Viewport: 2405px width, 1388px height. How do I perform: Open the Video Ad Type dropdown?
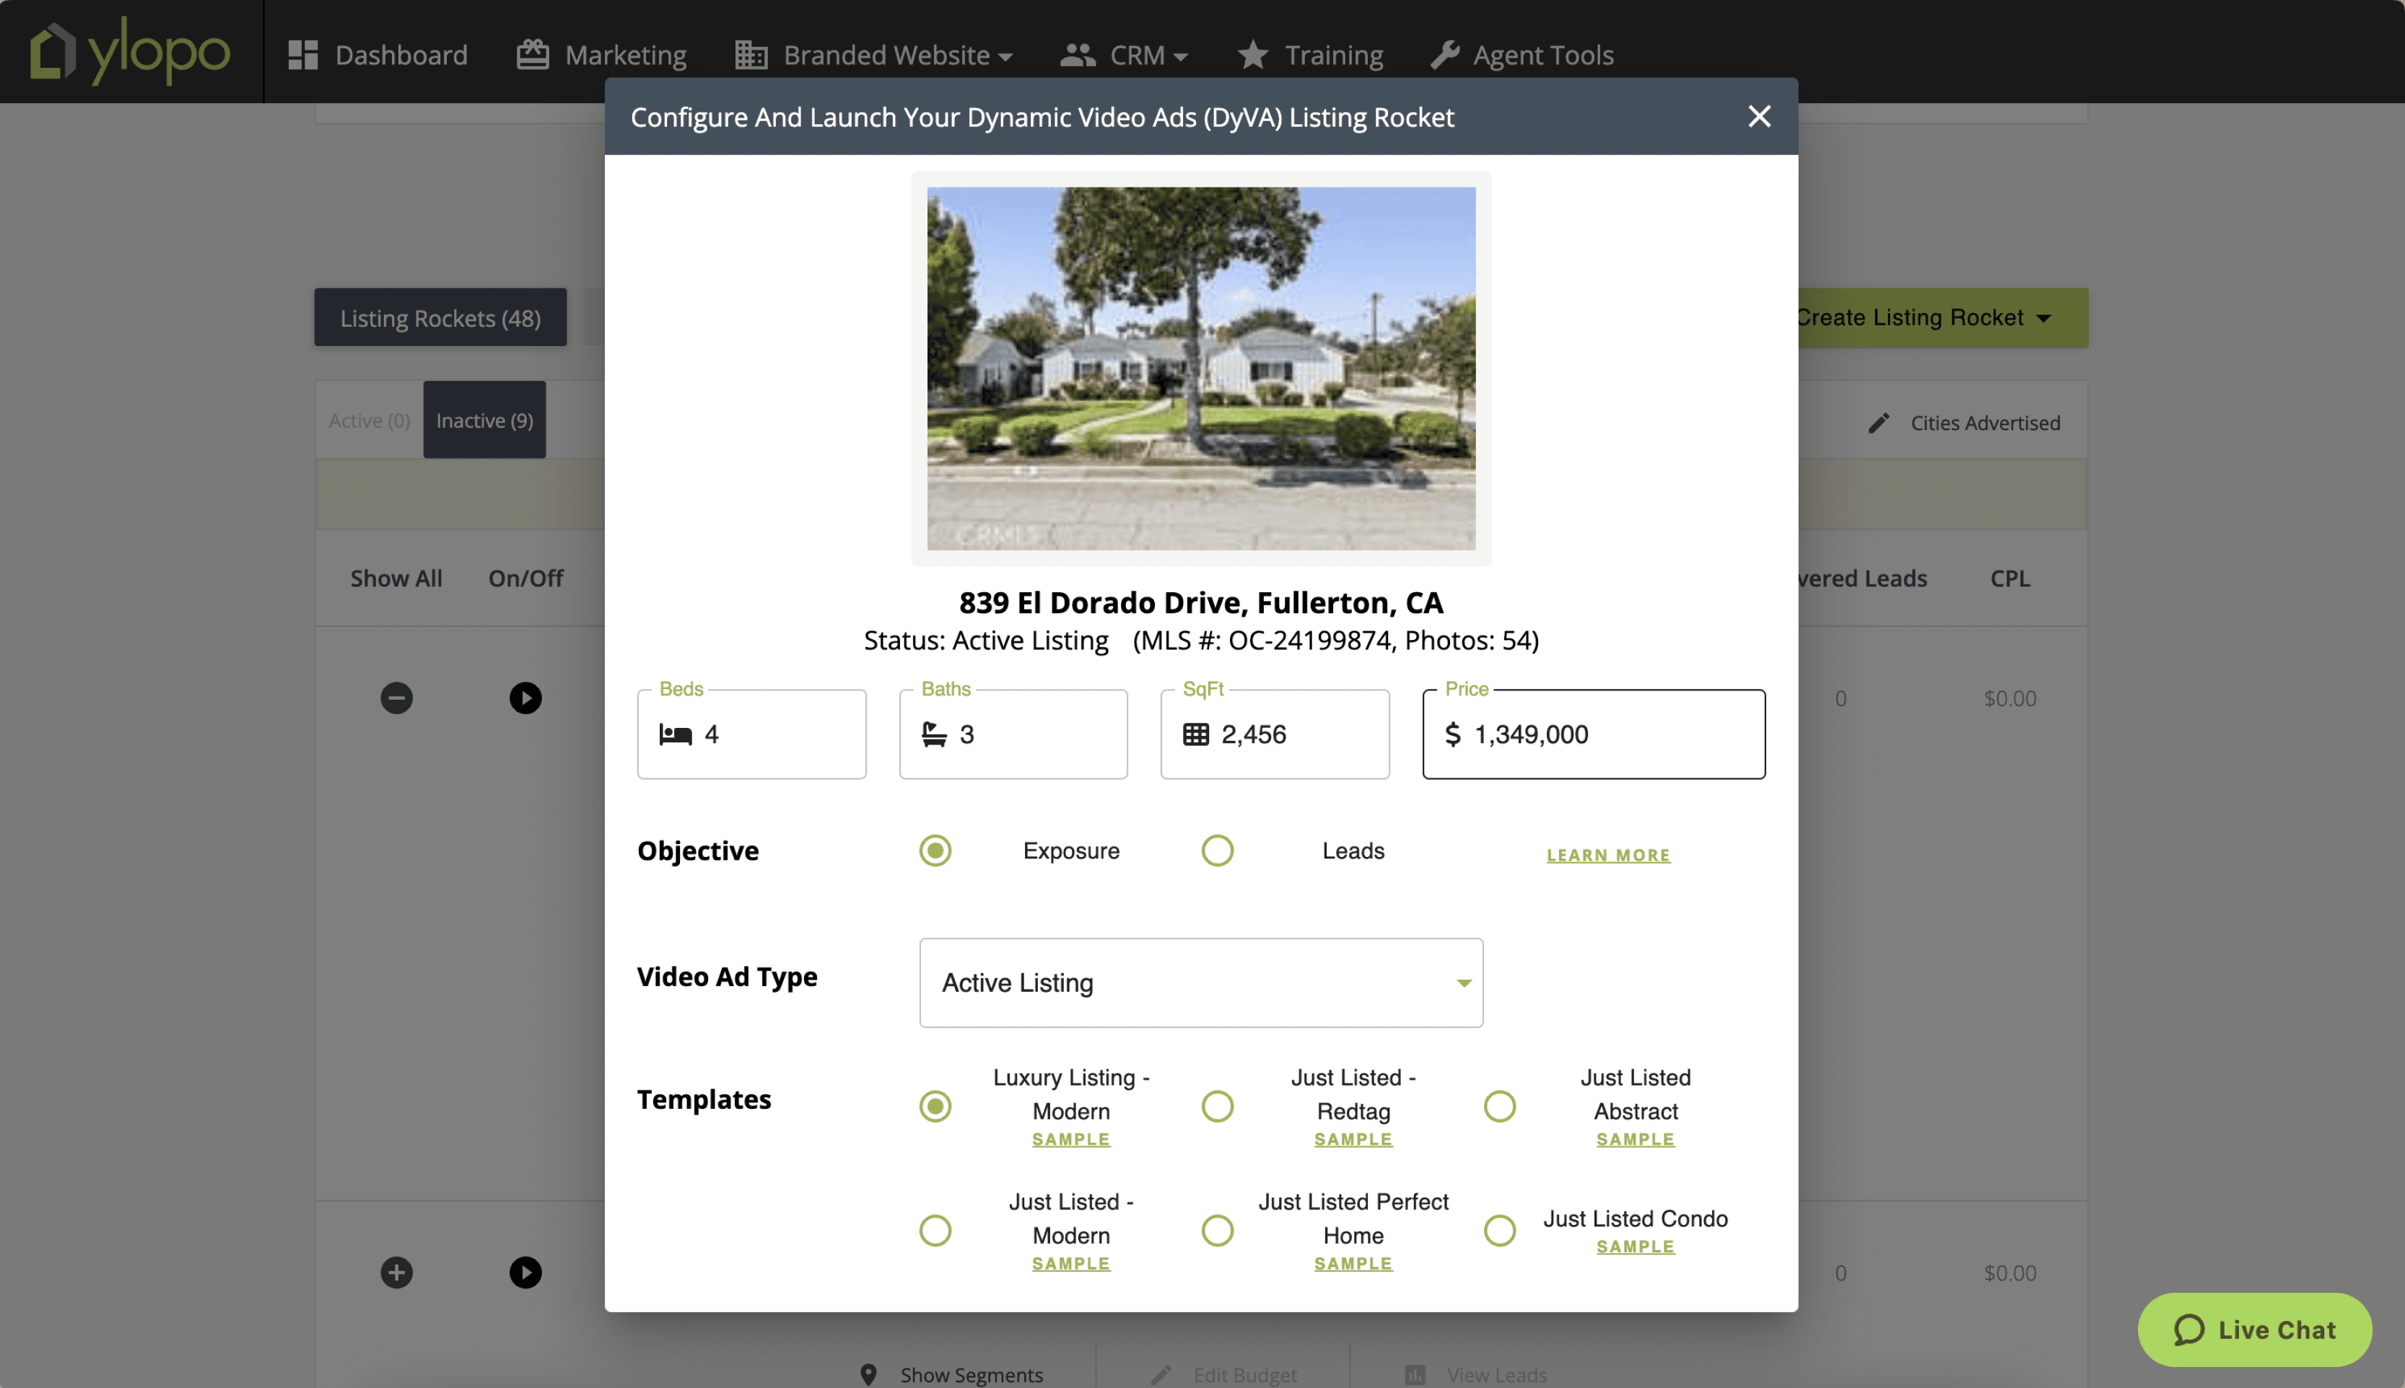(x=1200, y=983)
